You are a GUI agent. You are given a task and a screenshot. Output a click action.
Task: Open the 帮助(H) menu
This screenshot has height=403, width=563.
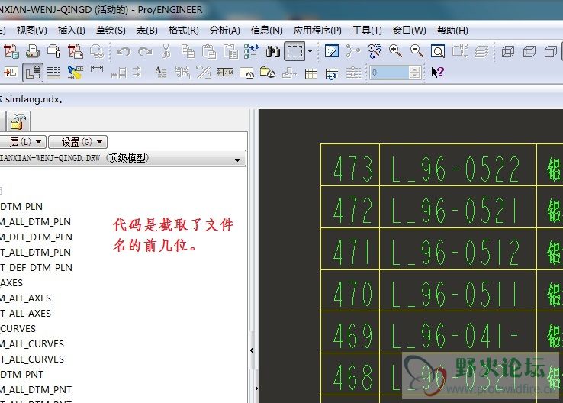(x=452, y=31)
